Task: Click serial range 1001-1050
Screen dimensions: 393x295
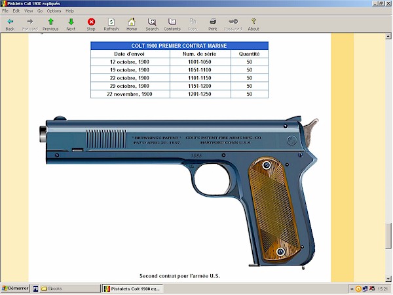Action: [x=200, y=62]
